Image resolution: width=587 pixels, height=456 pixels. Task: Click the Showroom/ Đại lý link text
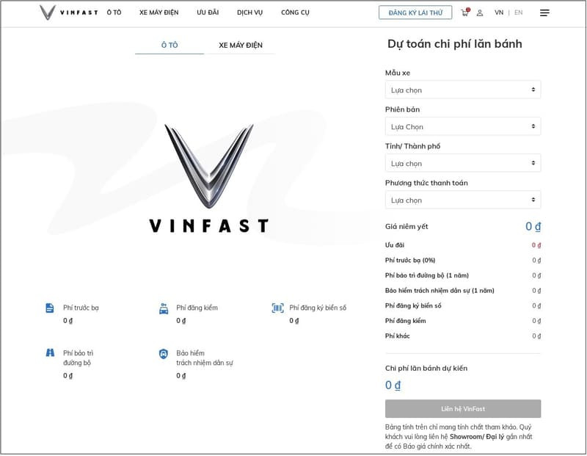click(x=477, y=437)
